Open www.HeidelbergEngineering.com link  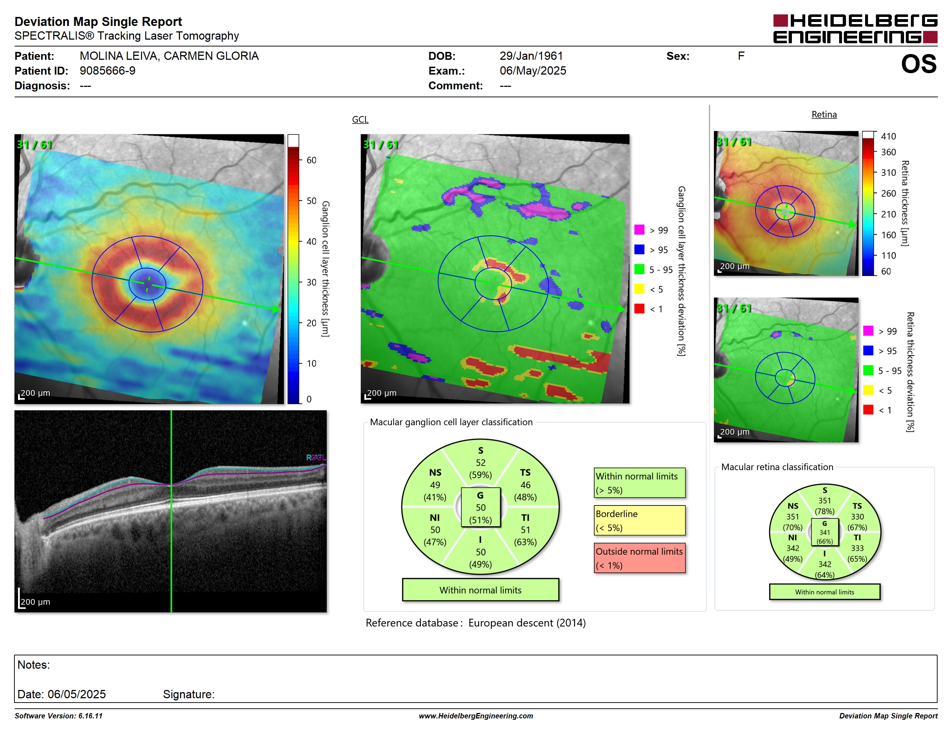[x=476, y=716]
